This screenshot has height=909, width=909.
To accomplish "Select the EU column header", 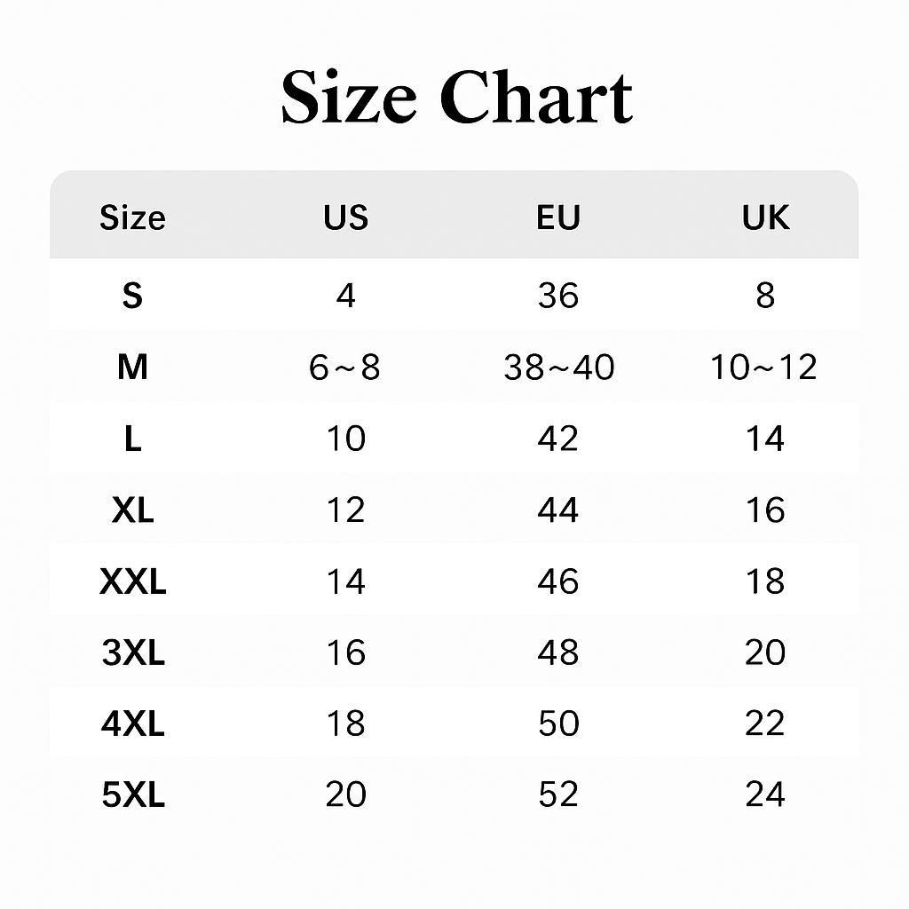I will [x=558, y=217].
